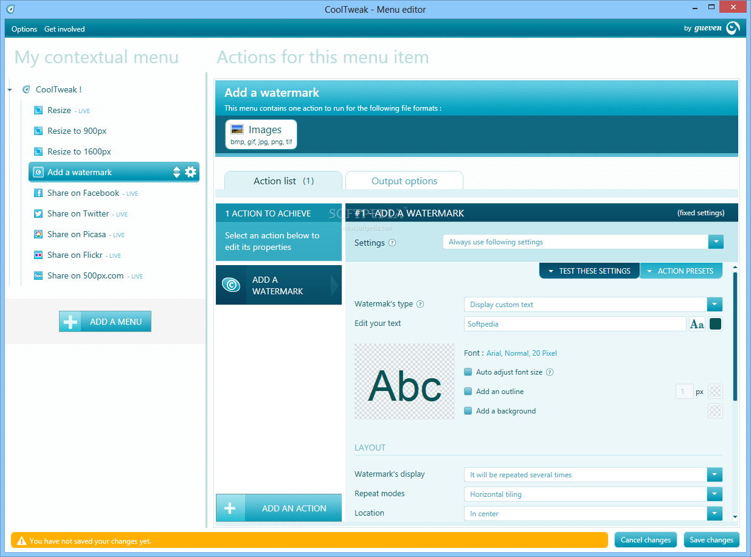Image resolution: width=751 pixels, height=557 pixels.
Task: Enable Auto adjust font size checkbox
Action: coord(468,372)
